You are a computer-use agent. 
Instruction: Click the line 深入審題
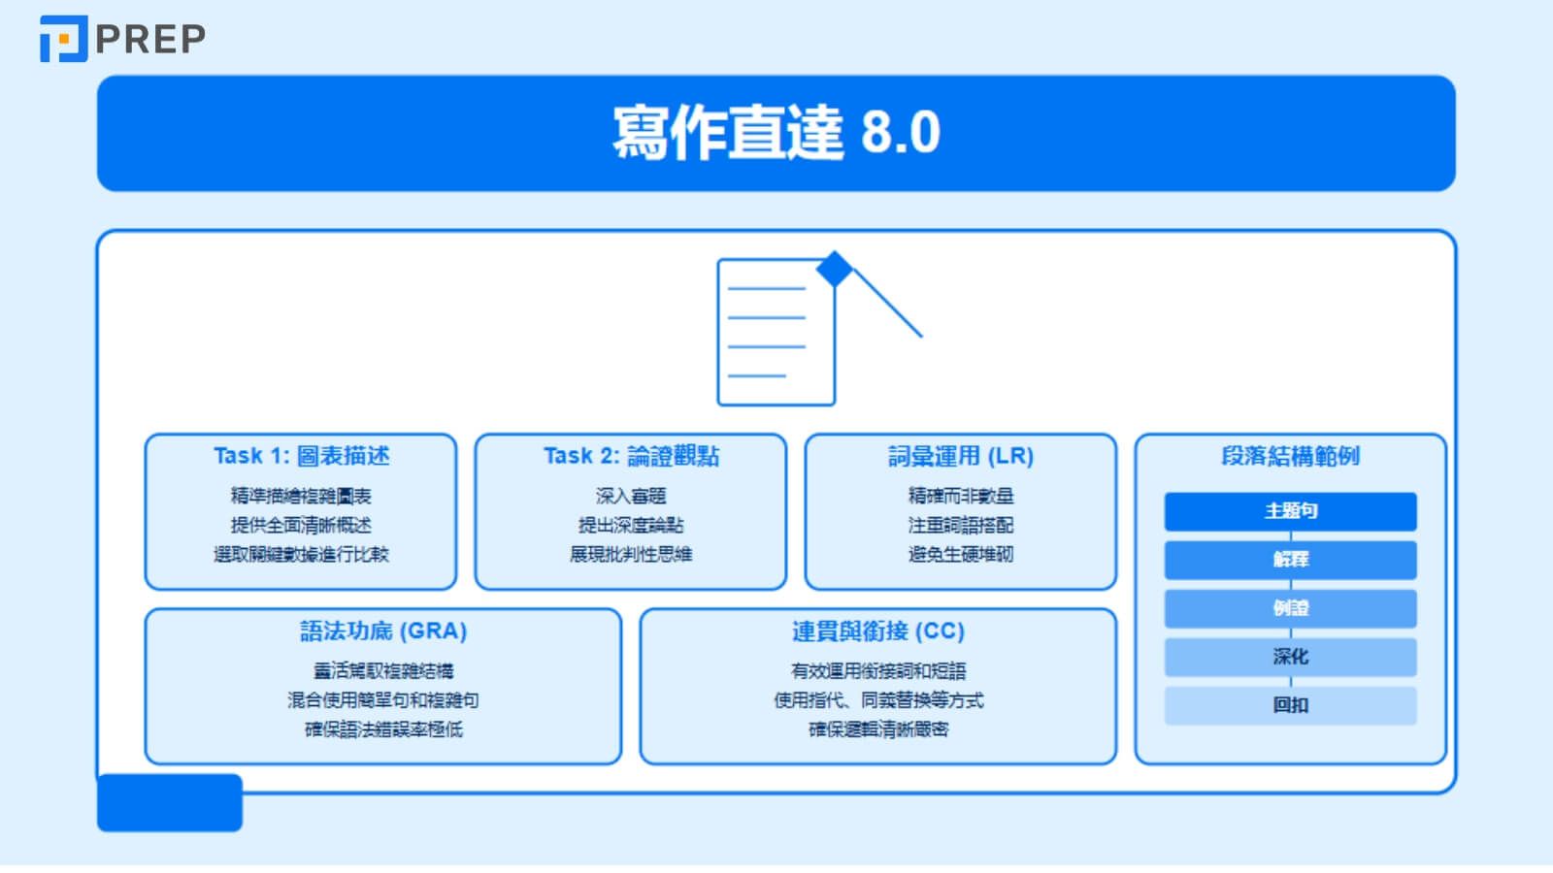(631, 496)
